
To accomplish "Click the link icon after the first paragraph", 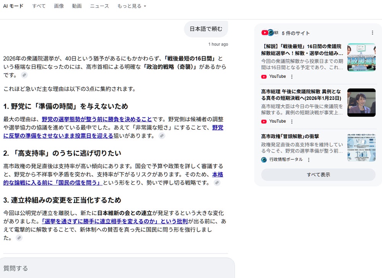I will pos(24,75).
